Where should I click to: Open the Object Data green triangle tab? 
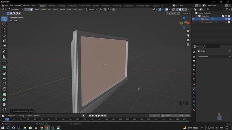pos(194,105)
